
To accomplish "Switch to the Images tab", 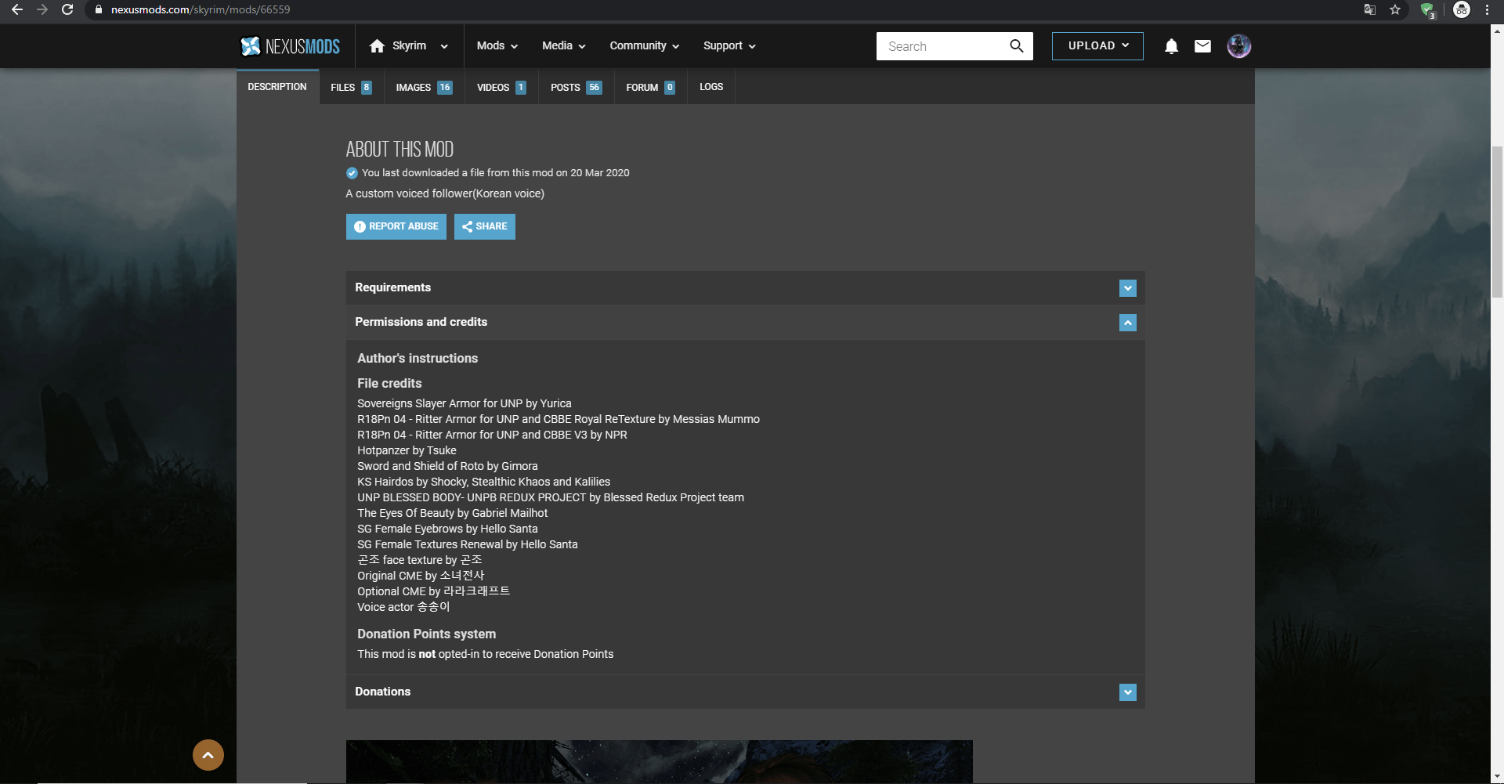I will [424, 87].
